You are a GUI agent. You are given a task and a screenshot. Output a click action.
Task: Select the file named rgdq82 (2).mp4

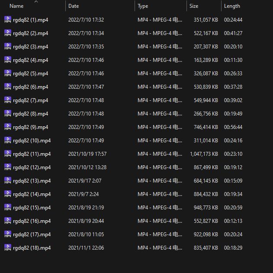30,33
